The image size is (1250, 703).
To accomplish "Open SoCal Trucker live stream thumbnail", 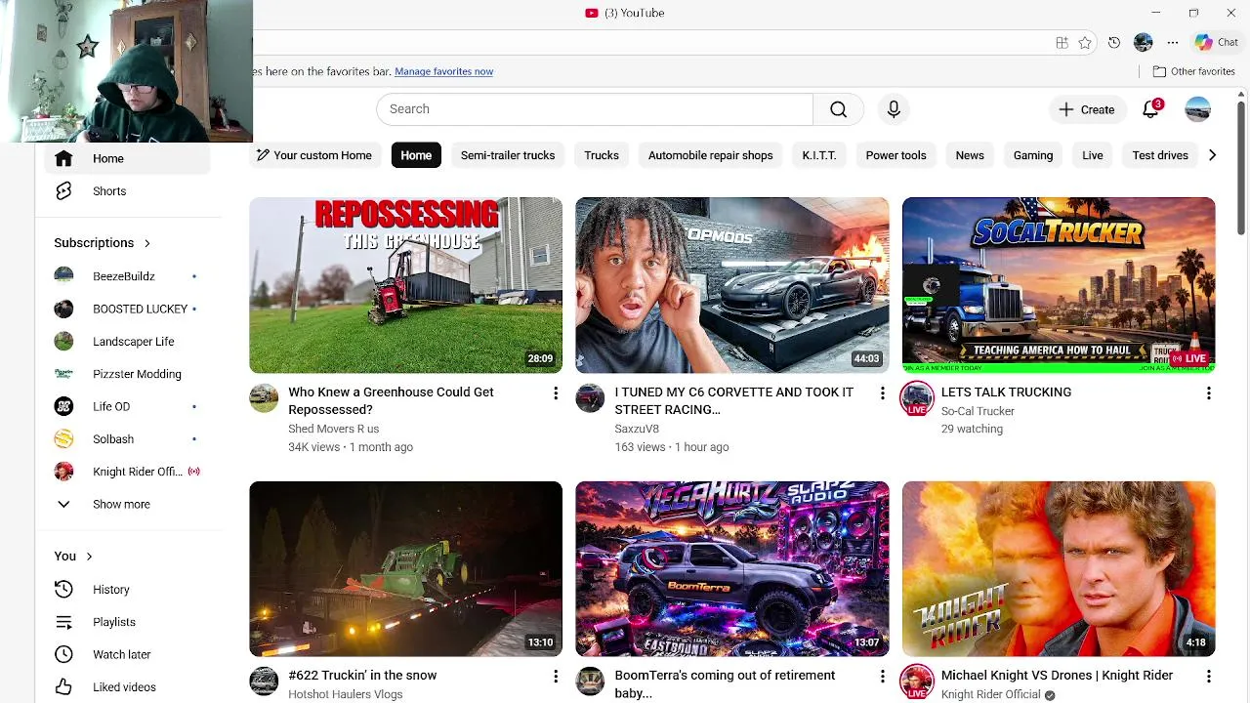I will click(x=1059, y=285).
